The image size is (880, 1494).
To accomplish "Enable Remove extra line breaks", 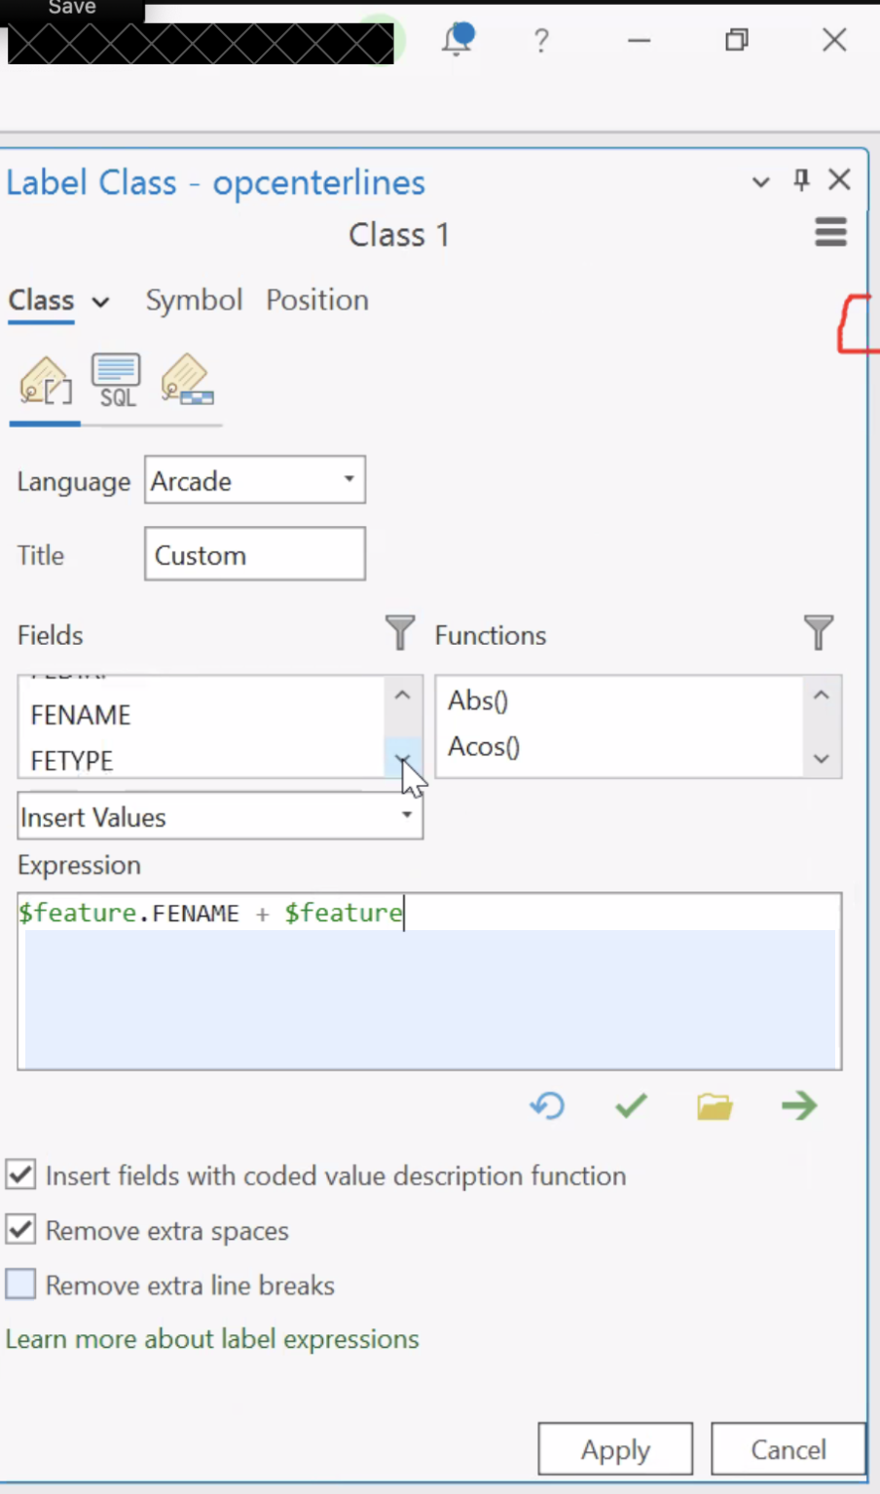I will click(20, 1285).
